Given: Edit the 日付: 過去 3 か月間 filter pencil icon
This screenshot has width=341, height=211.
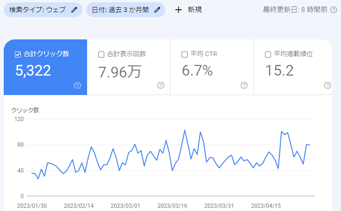Looking at the screenshot, I should [157, 10].
